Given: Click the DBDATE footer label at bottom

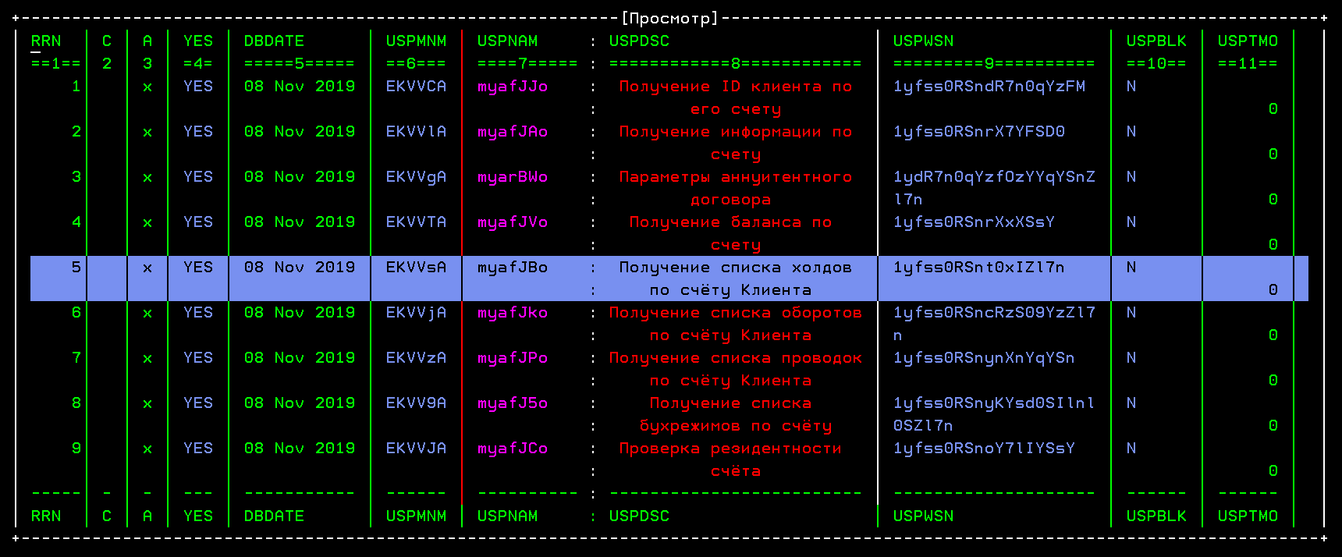Looking at the screenshot, I should pyautogui.click(x=274, y=516).
